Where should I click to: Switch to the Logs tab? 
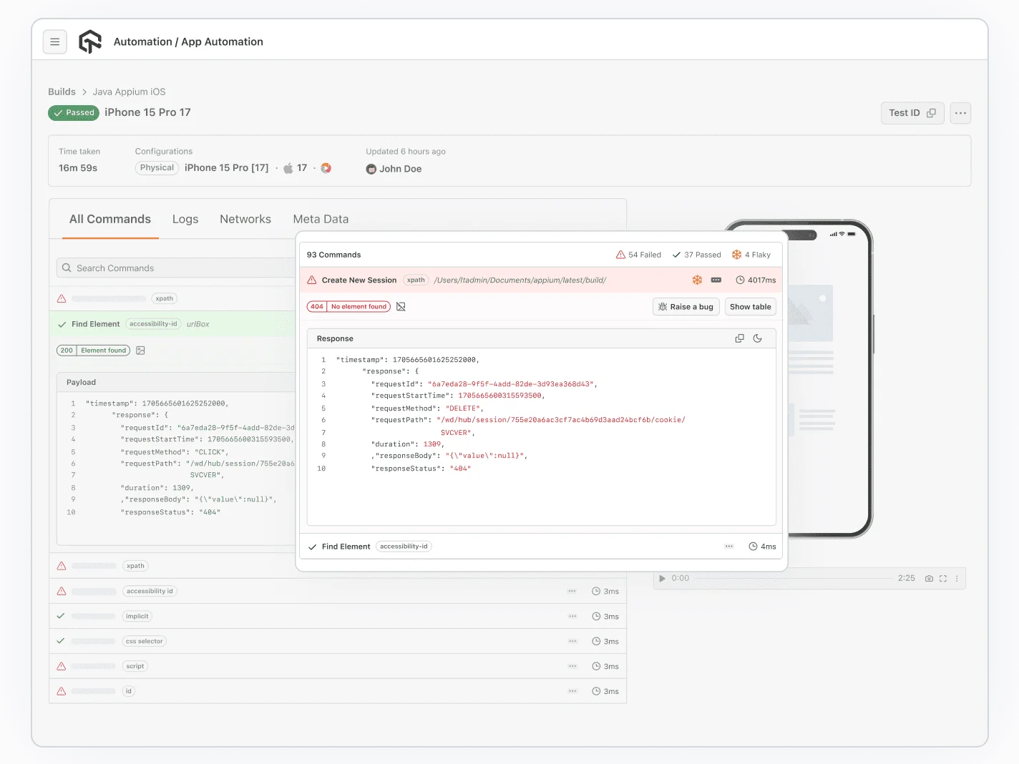point(185,219)
